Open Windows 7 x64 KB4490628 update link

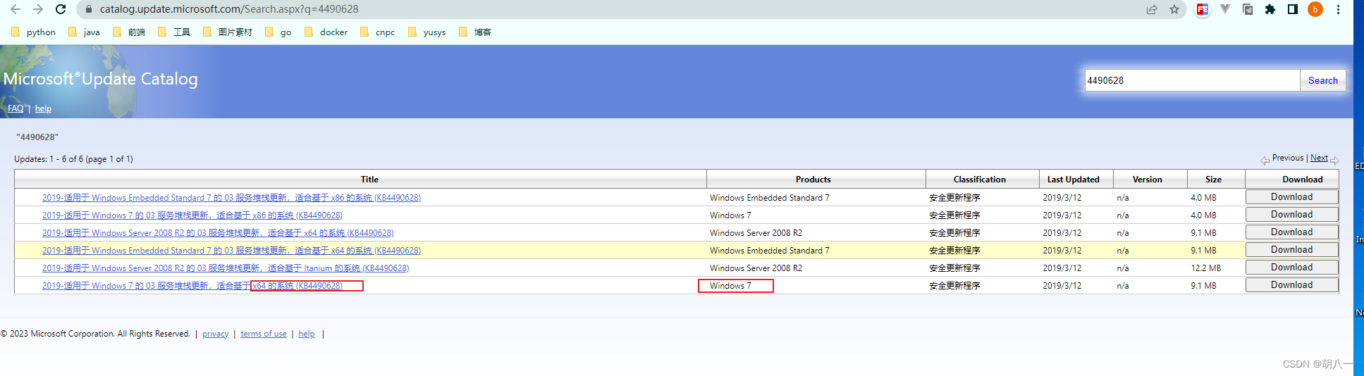click(192, 286)
